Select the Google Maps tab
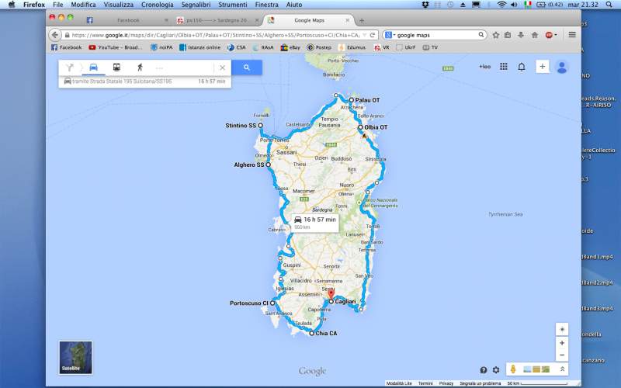The image size is (621, 388). pyautogui.click(x=309, y=20)
